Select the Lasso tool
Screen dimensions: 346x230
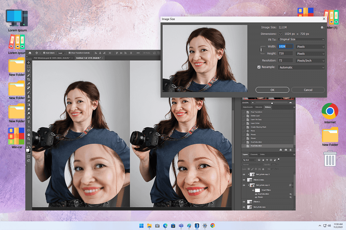pos(28,71)
